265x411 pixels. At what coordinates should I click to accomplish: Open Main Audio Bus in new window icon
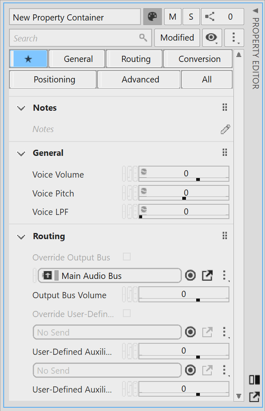pyautogui.click(x=208, y=276)
